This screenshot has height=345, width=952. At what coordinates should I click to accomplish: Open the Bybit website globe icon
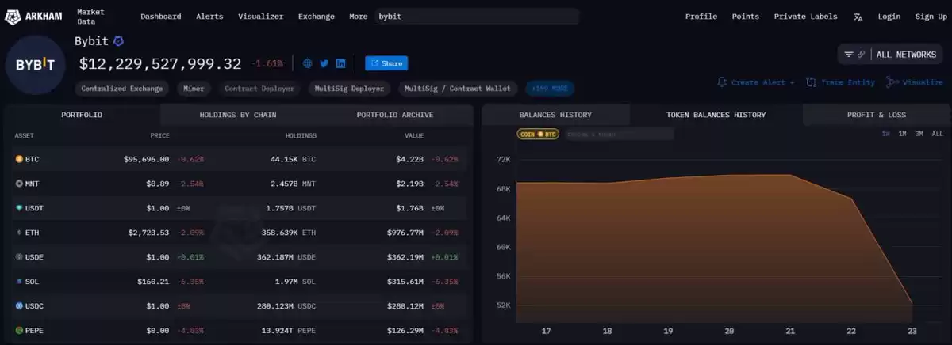308,63
